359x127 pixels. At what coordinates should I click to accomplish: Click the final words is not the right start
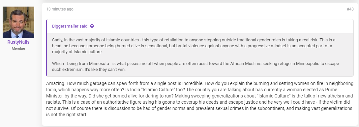(x=67, y=115)
